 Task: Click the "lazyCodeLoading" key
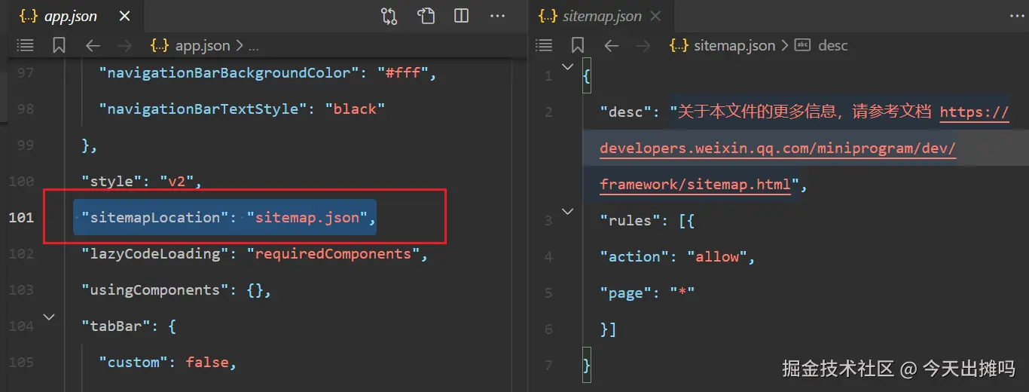point(154,254)
